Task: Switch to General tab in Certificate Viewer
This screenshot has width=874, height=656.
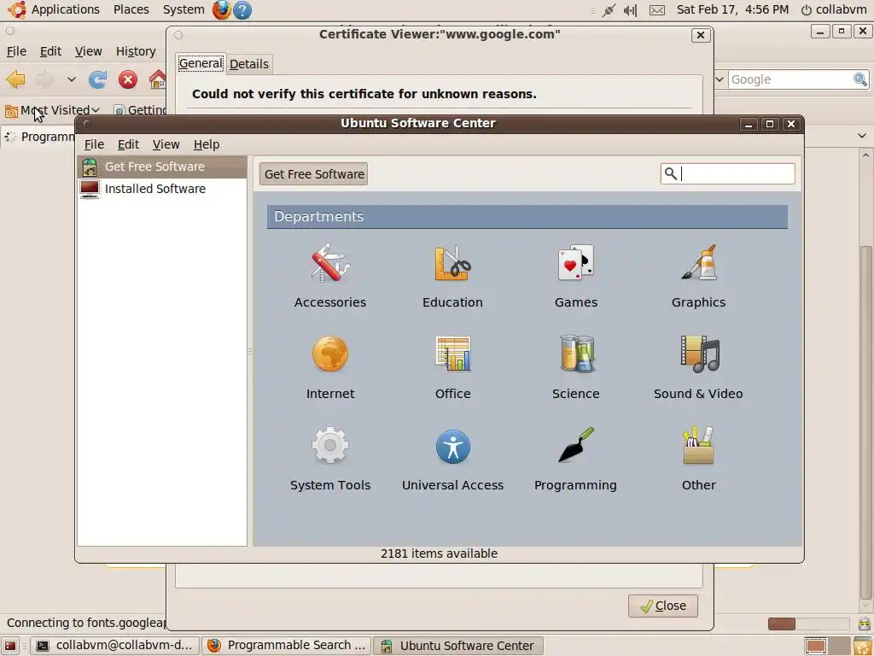Action: 200,63
